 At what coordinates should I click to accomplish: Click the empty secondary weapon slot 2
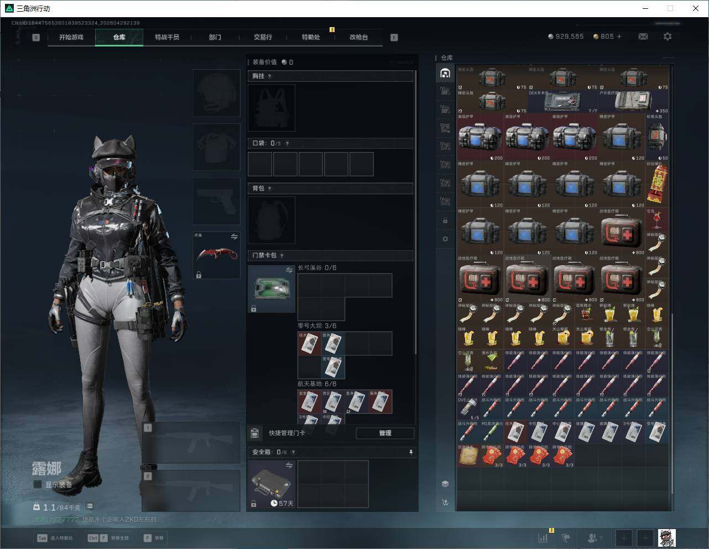pos(191,491)
